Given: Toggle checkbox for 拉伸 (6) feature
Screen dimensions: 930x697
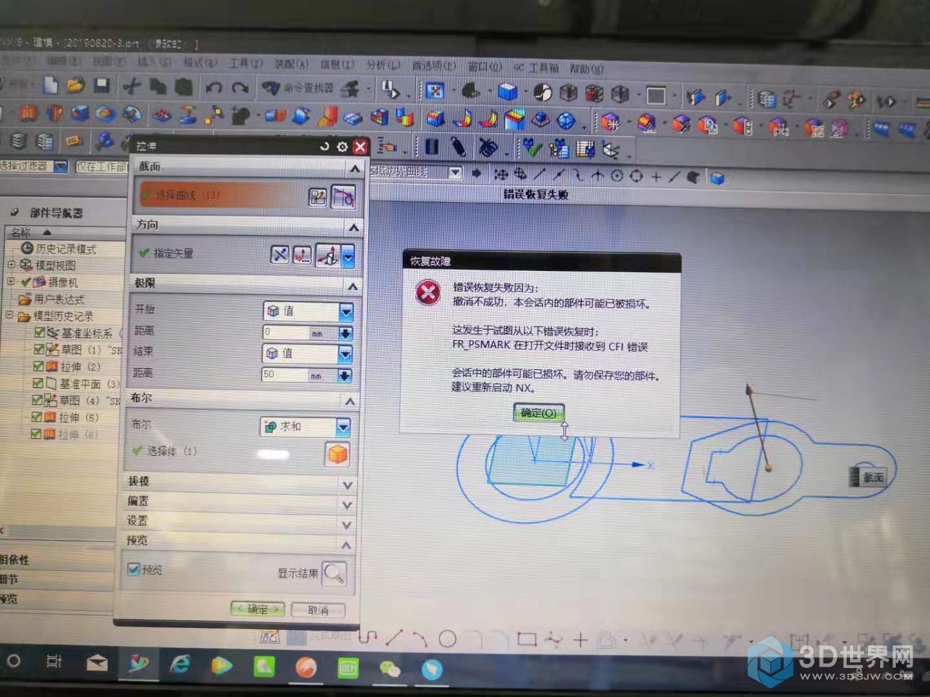Looking at the screenshot, I should coord(37,434).
